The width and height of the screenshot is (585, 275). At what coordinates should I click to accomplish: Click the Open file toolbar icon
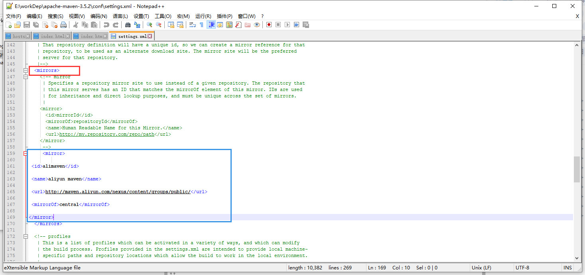coord(17,25)
